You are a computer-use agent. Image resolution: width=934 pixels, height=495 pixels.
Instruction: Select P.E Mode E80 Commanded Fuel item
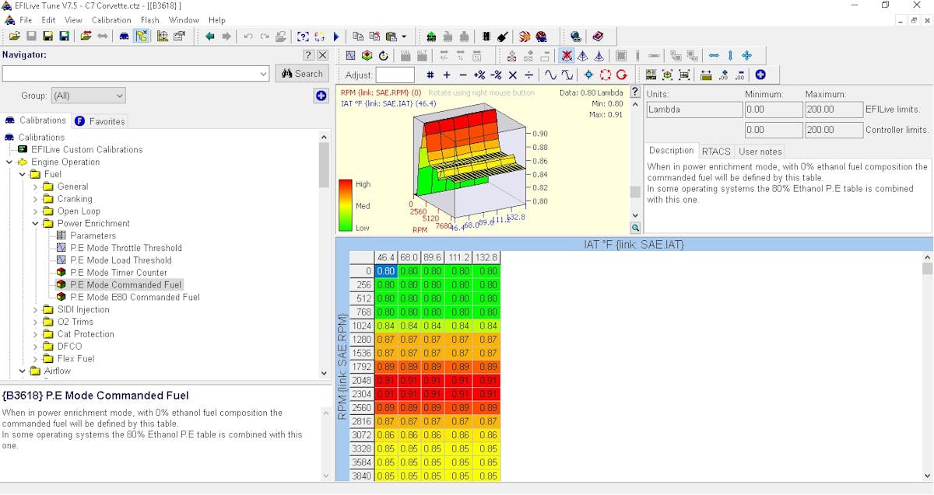(135, 297)
